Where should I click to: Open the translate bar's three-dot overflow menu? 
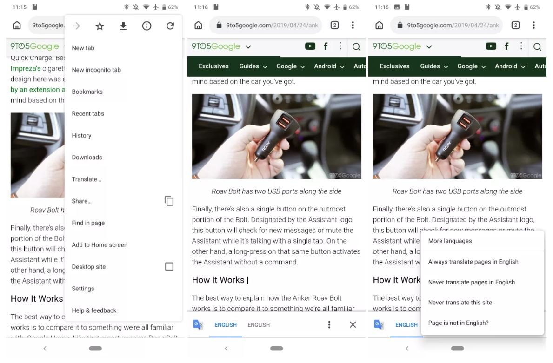[x=329, y=325]
